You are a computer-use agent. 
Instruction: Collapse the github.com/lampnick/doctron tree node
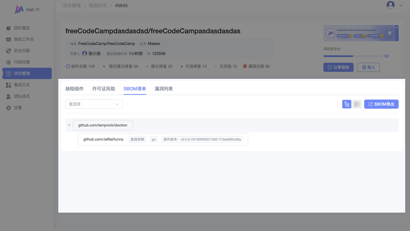[x=69, y=125]
